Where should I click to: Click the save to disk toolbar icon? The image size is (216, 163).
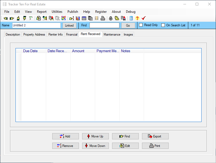(x=123, y=18)
